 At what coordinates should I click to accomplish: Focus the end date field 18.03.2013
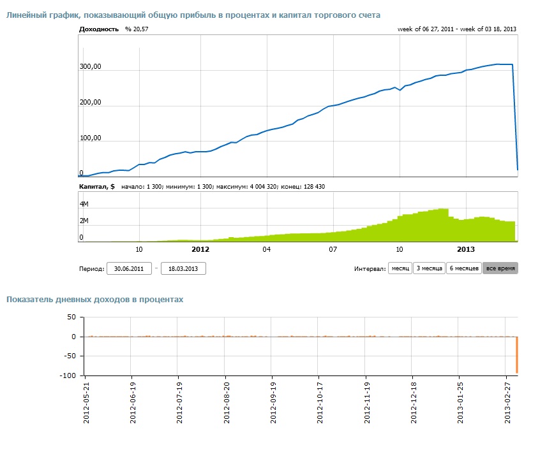[x=183, y=268]
